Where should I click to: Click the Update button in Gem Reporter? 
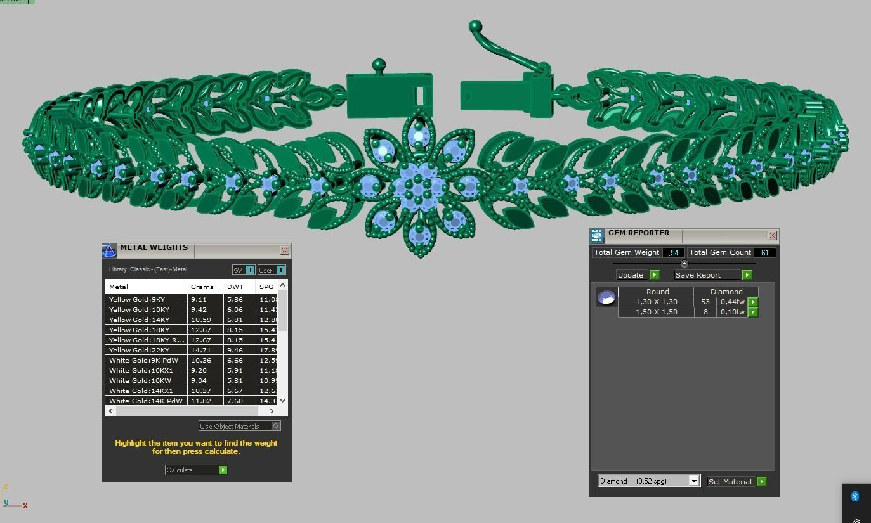(638, 275)
